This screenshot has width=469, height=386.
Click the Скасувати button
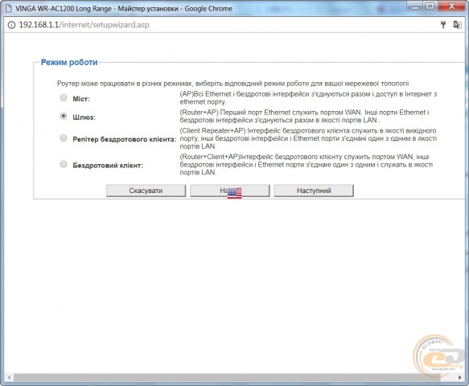coord(146,191)
